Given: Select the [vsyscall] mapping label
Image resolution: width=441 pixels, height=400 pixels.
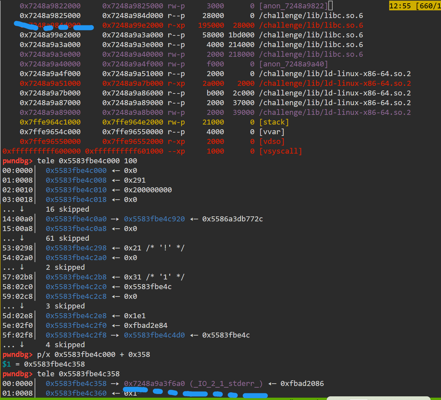Looking at the screenshot, I should tap(281, 151).
